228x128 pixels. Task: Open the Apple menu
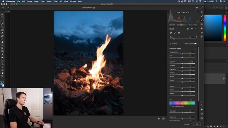(x=3, y=1)
